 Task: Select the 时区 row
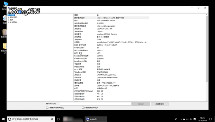(111, 88)
